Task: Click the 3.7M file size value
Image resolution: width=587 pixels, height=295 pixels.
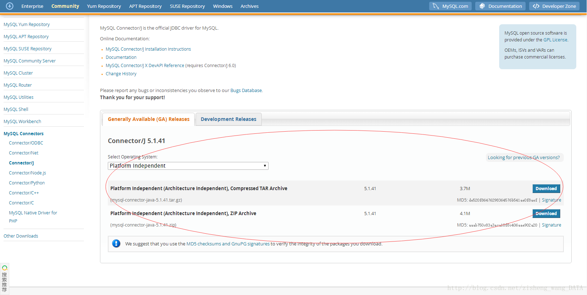Action: pos(465,189)
